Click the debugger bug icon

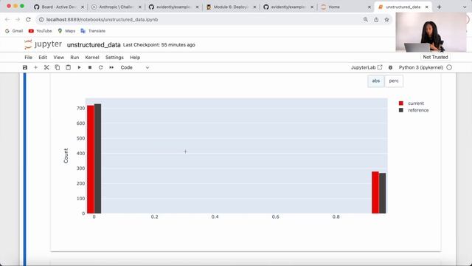pos(390,67)
